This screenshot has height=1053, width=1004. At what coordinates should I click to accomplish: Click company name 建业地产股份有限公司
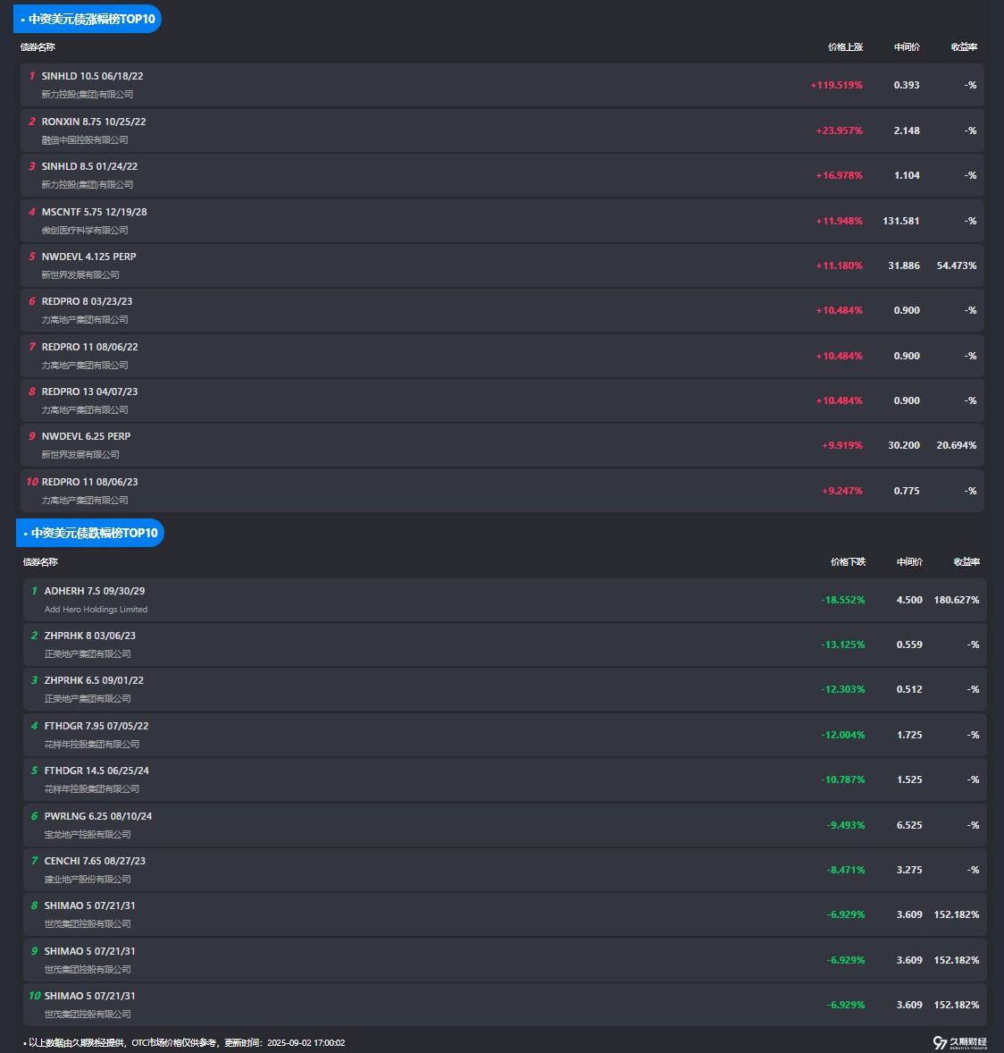tap(88, 879)
